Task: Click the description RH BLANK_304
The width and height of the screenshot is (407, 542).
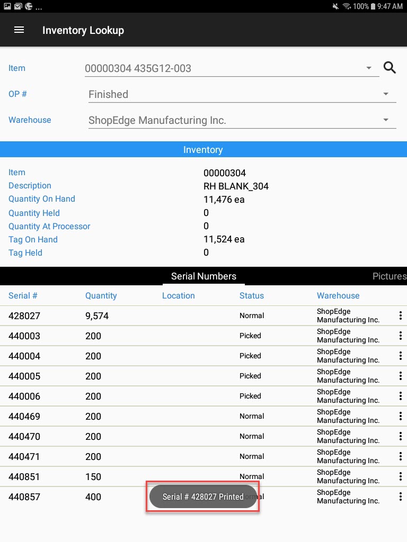Action: click(x=236, y=186)
